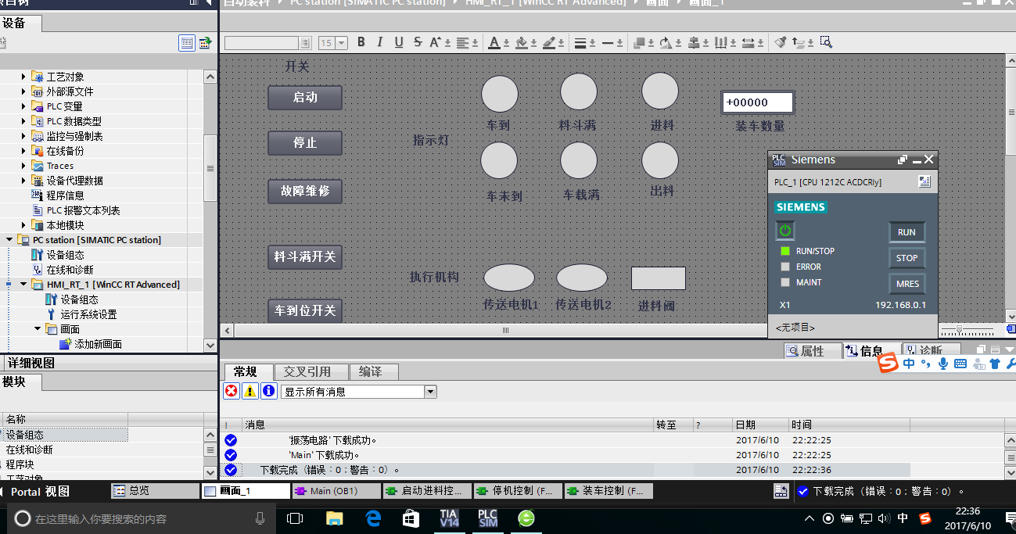This screenshot has height=534, width=1016.
Task: Collapse the HMI_RT_1 tree node
Action: coord(23,285)
